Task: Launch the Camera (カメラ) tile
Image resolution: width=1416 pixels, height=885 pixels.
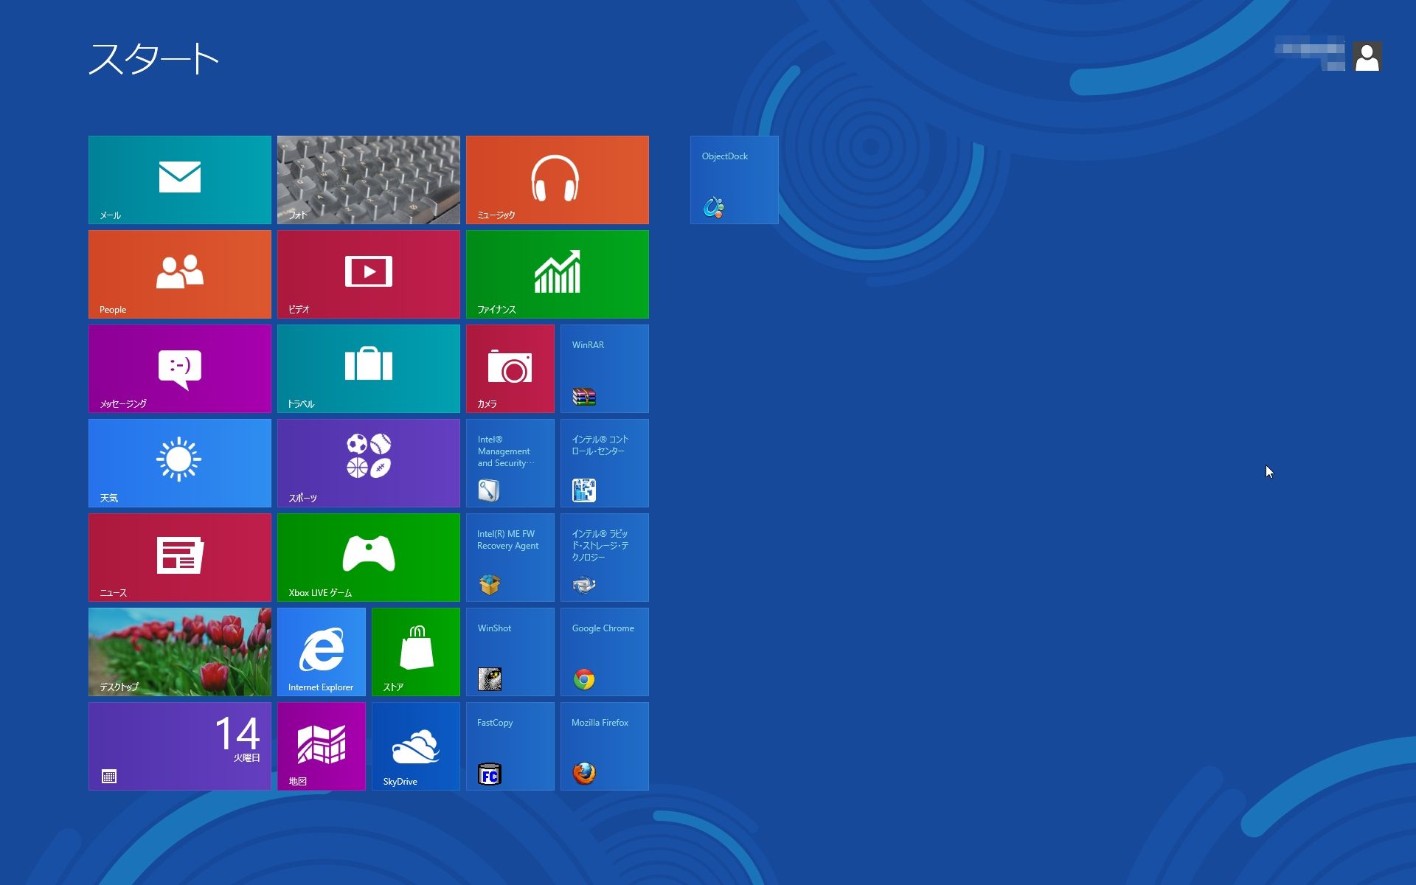Action: 510,368
